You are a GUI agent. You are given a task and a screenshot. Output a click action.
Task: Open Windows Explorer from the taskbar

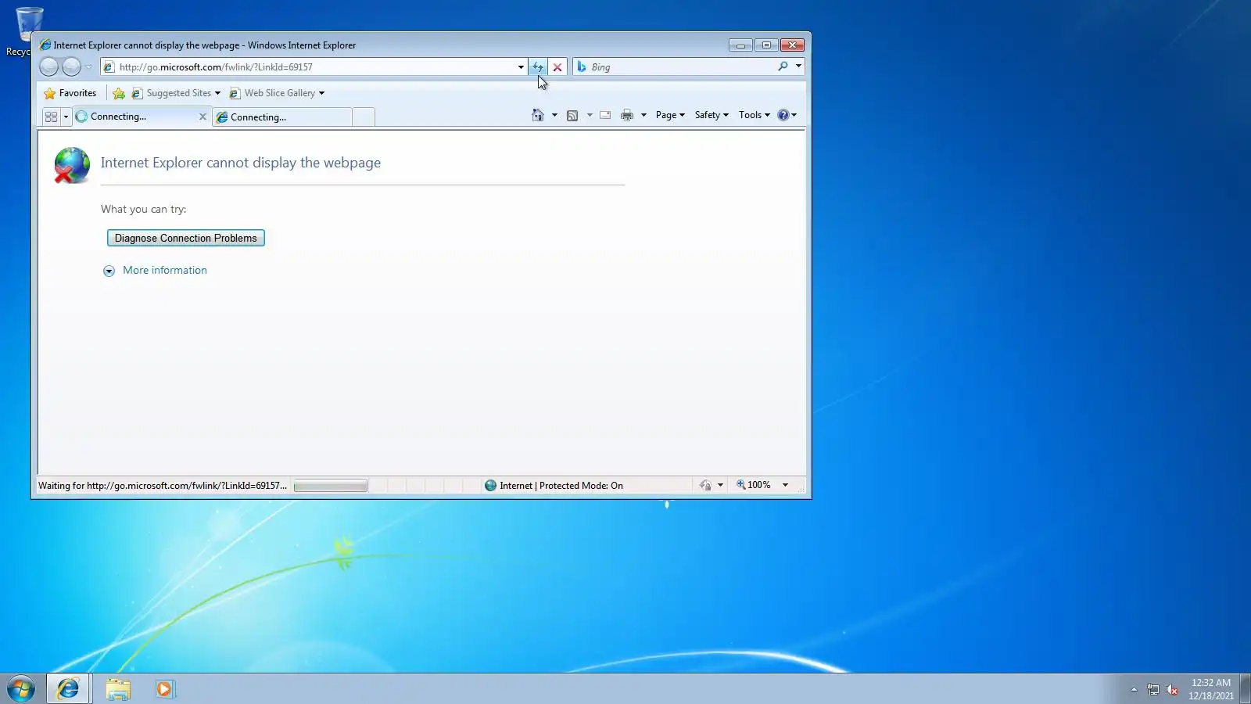(118, 688)
